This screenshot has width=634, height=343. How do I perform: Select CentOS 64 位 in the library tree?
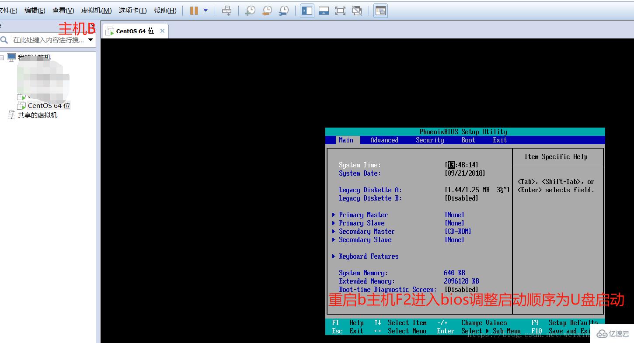[49, 106]
